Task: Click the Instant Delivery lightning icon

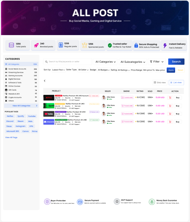Action: point(165,46)
